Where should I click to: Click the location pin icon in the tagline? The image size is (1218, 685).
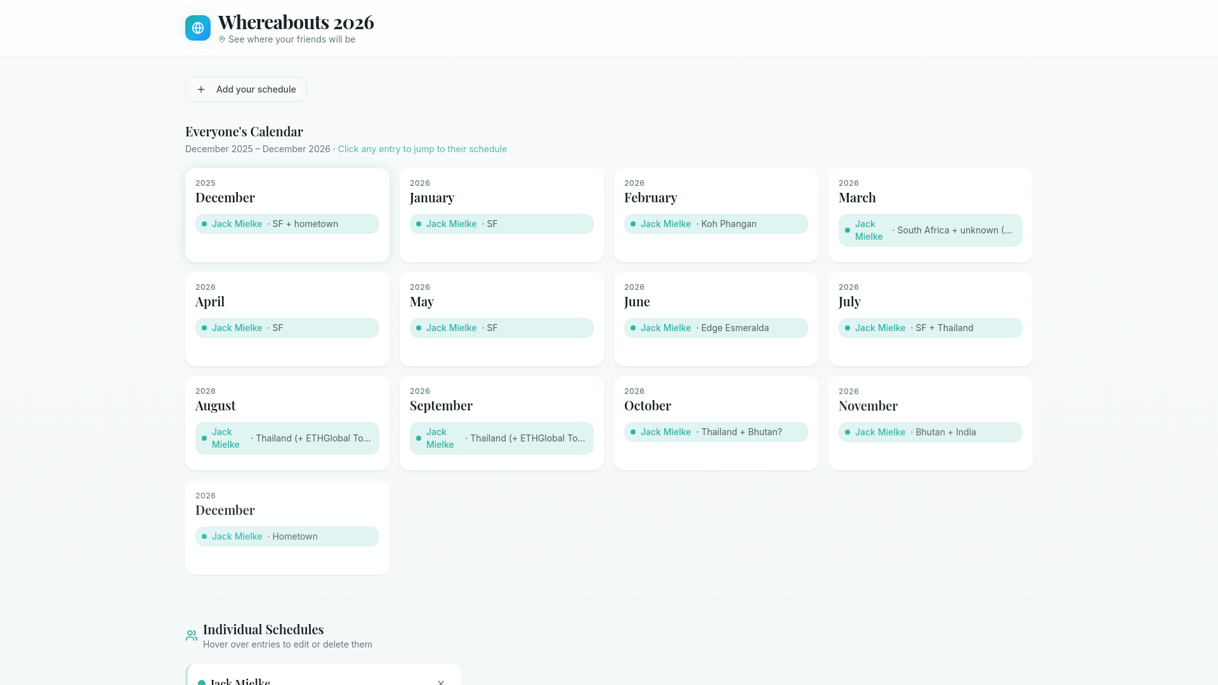coord(221,39)
